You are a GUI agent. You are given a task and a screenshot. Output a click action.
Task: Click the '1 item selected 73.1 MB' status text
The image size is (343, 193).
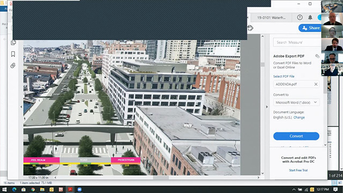pyautogui.click(x=36, y=183)
